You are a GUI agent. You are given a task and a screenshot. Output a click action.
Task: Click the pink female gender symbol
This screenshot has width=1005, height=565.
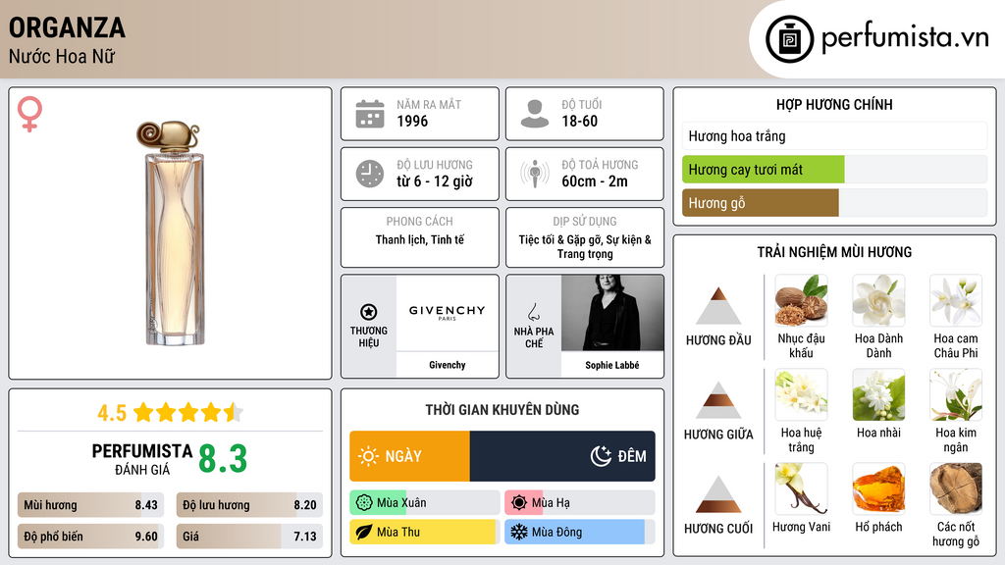tap(29, 114)
